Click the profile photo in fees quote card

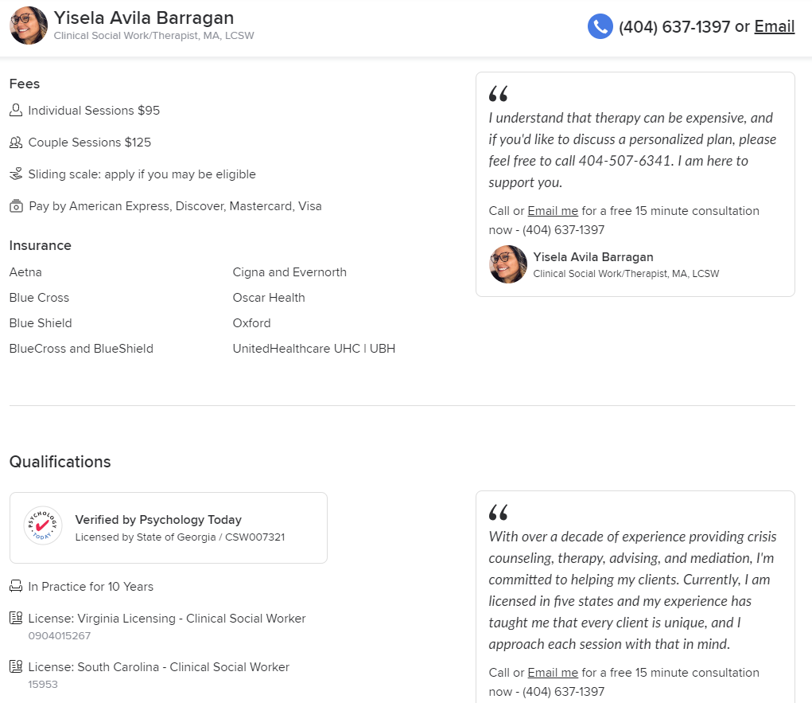[508, 264]
